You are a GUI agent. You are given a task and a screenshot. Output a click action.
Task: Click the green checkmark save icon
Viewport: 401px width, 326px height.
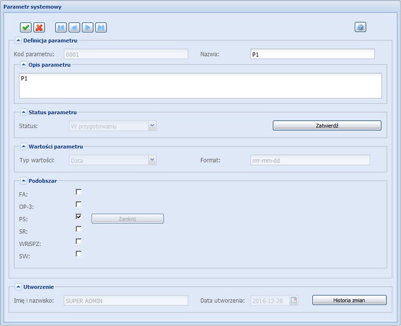pyautogui.click(x=25, y=27)
